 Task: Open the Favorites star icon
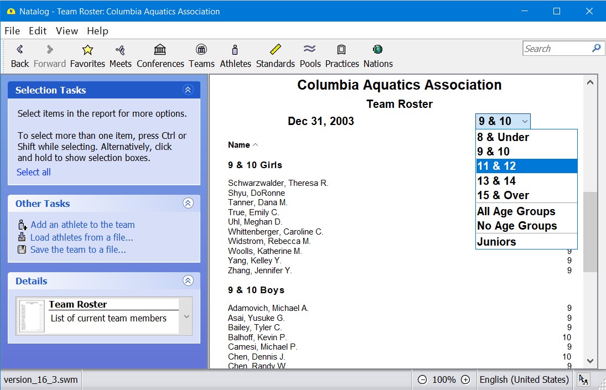coord(87,50)
